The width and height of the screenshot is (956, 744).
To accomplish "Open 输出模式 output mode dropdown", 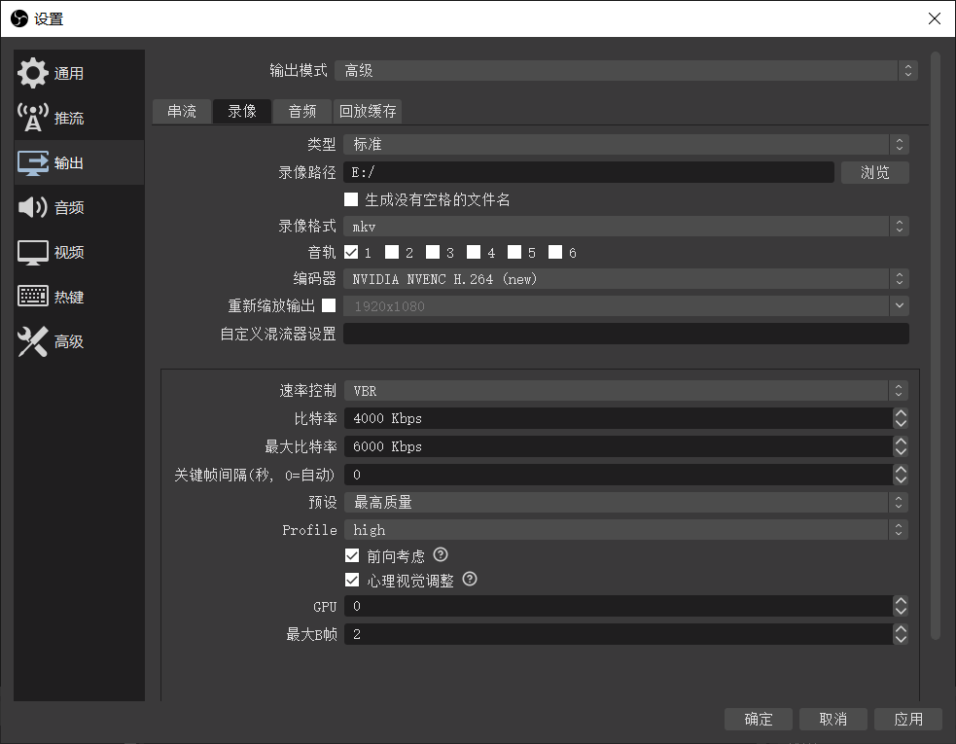I will [x=626, y=71].
